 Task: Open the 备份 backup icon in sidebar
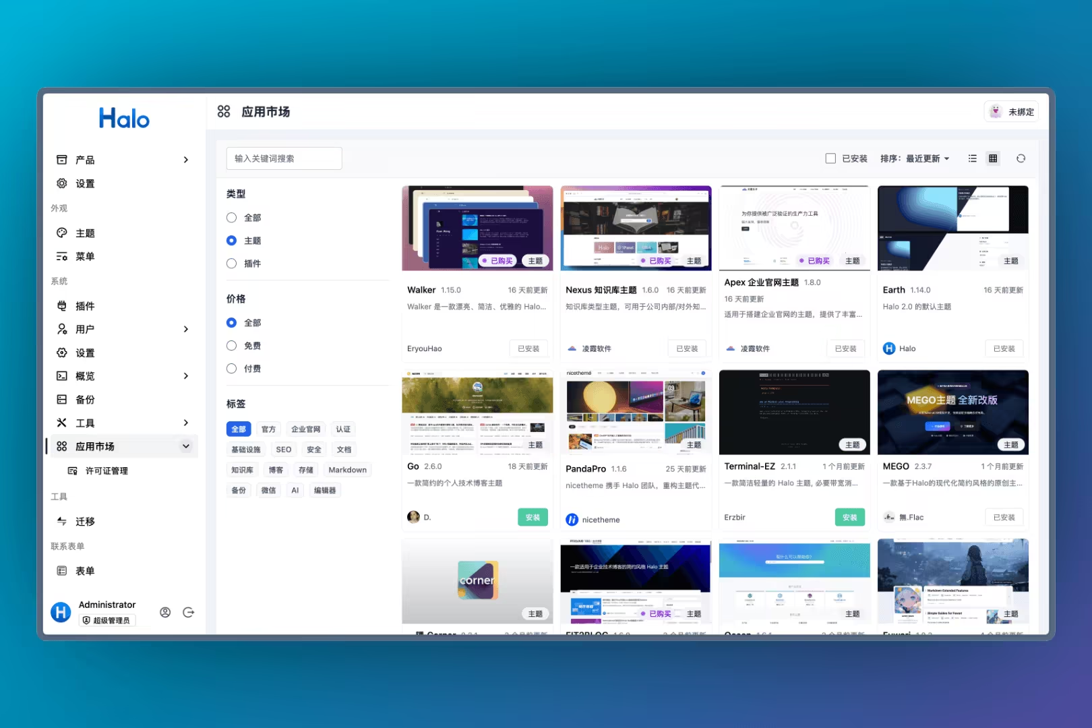click(x=62, y=400)
